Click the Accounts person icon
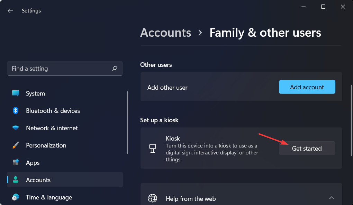Image resolution: width=353 pixels, height=205 pixels. (x=16, y=180)
